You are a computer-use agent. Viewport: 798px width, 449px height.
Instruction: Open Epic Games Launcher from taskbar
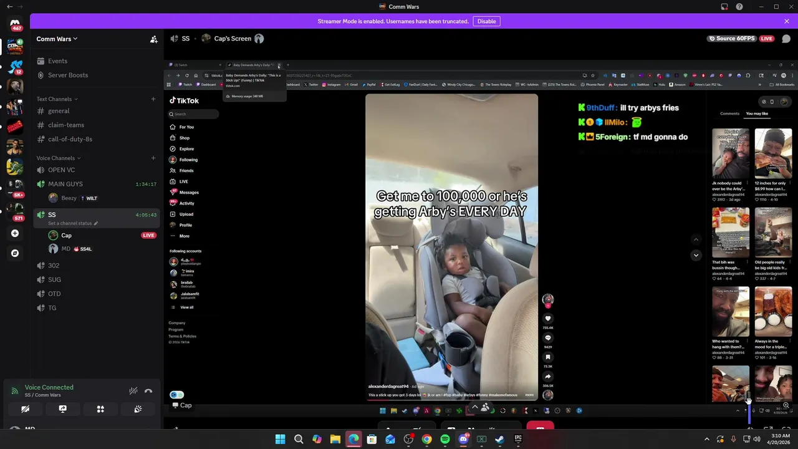click(518, 439)
